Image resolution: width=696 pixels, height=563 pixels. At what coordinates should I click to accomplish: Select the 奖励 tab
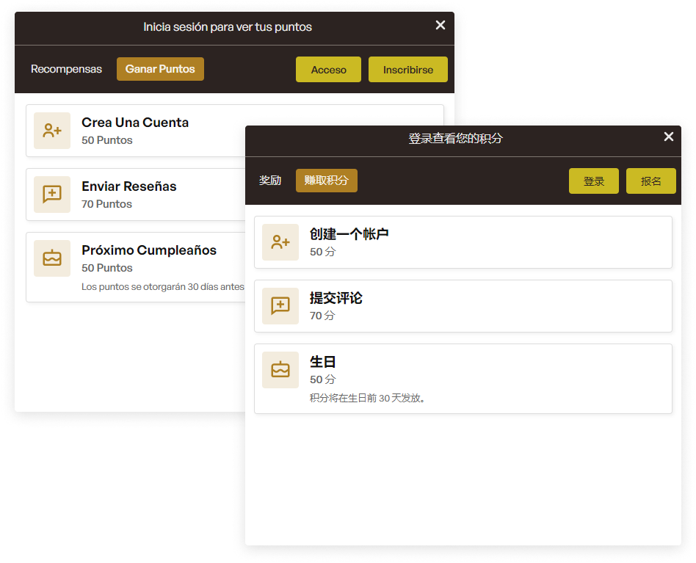(x=270, y=180)
